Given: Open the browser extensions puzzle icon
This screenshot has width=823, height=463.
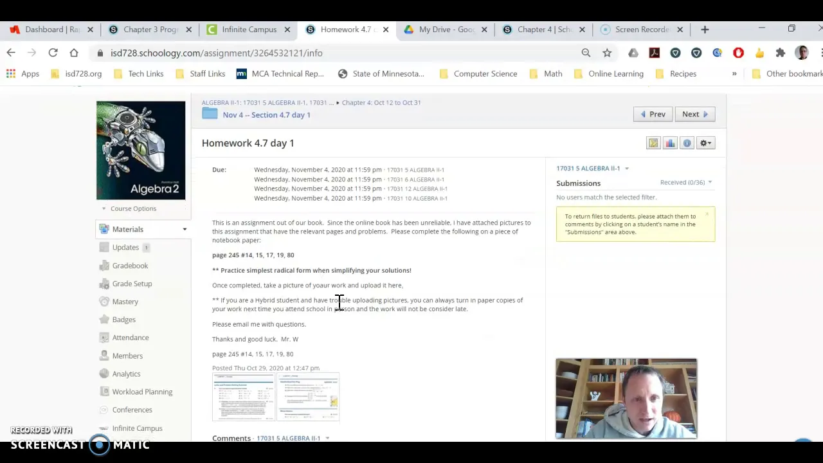Looking at the screenshot, I should click(x=781, y=53).
